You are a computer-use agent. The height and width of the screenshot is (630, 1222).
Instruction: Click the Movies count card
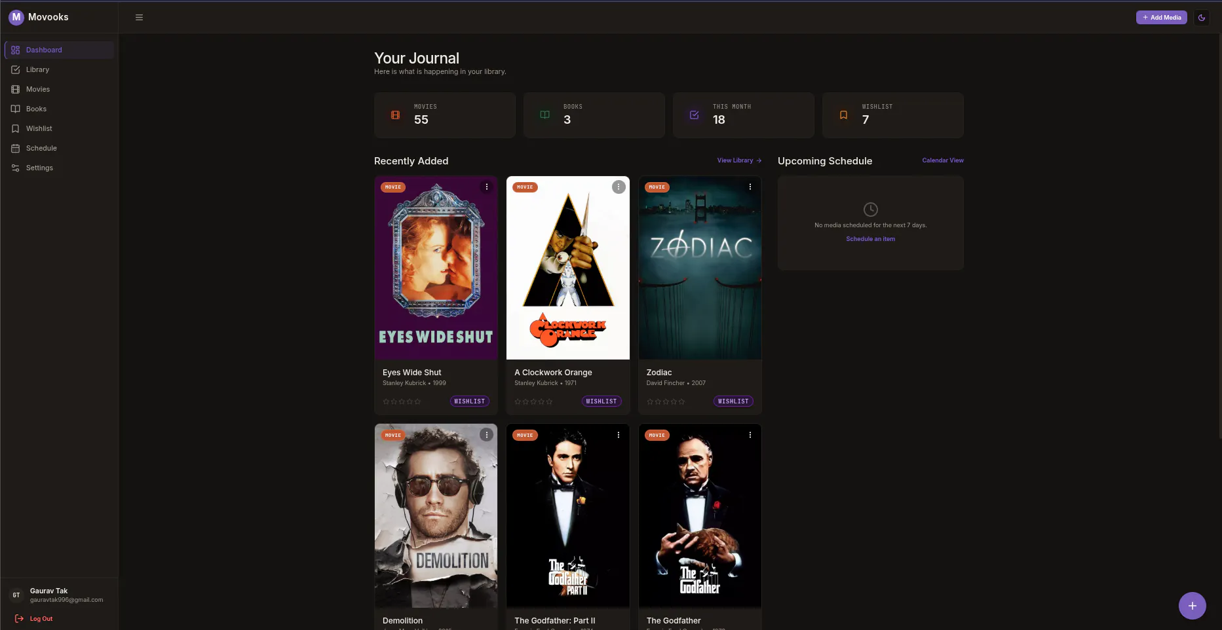pyautogui.click(x=445, y=115)
